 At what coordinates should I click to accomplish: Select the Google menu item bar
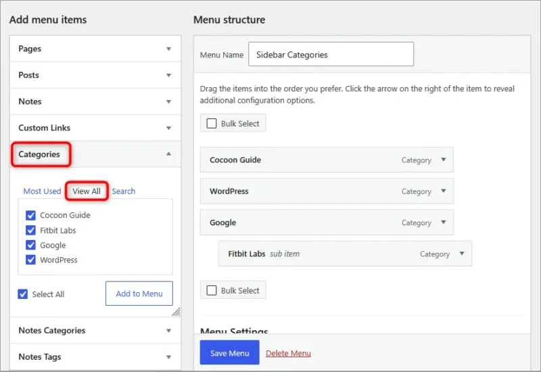click(327, 223)
